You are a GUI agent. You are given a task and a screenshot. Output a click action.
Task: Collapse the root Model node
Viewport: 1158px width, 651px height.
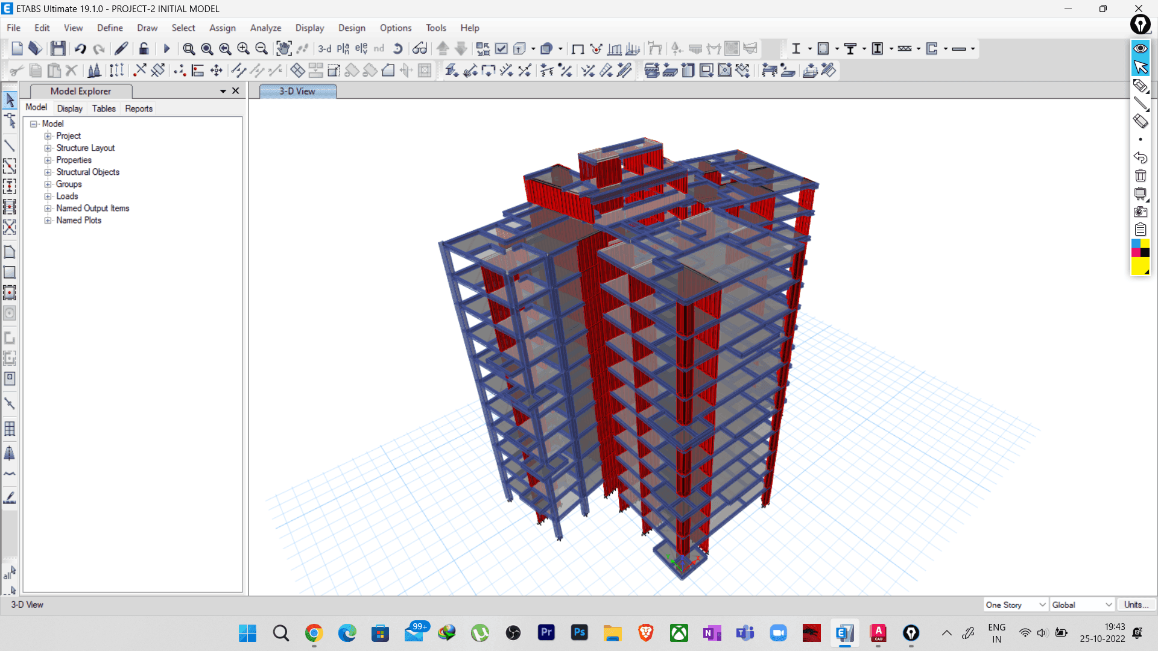pyautogui.click(x=34, y=124)
